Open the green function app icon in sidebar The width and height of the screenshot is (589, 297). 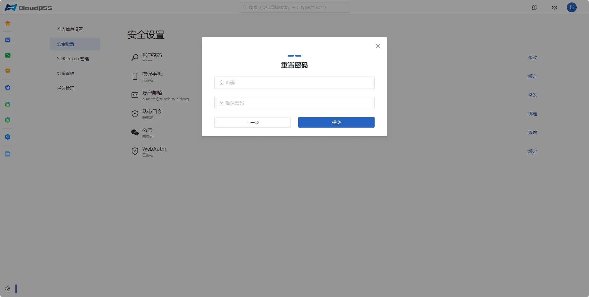(x=8, y=55)
